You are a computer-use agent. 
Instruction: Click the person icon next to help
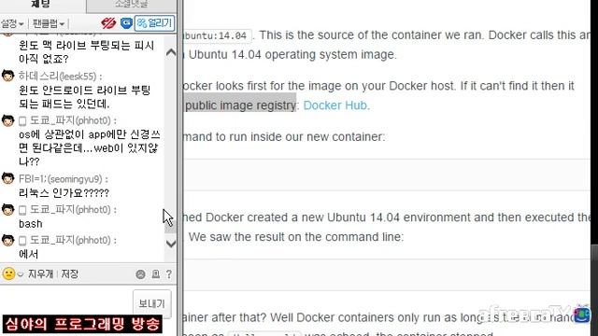point(156,274)
